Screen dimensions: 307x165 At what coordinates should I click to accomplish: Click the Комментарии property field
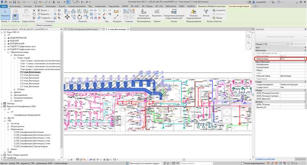293,67
